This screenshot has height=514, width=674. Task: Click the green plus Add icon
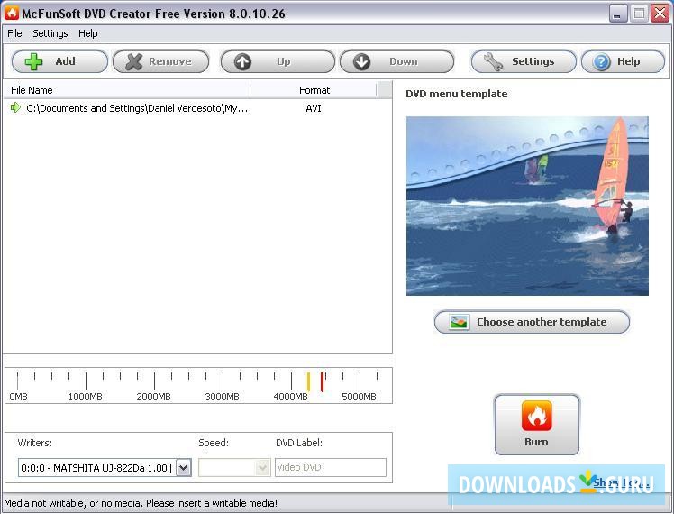pyautogui.click(x=33, y=61)
